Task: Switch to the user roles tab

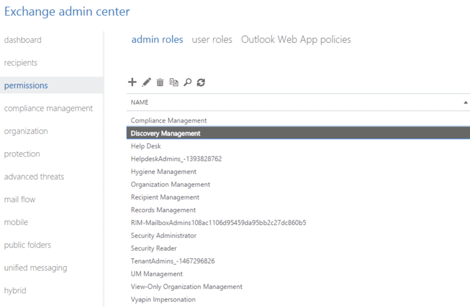Action: tap(212, 39)
